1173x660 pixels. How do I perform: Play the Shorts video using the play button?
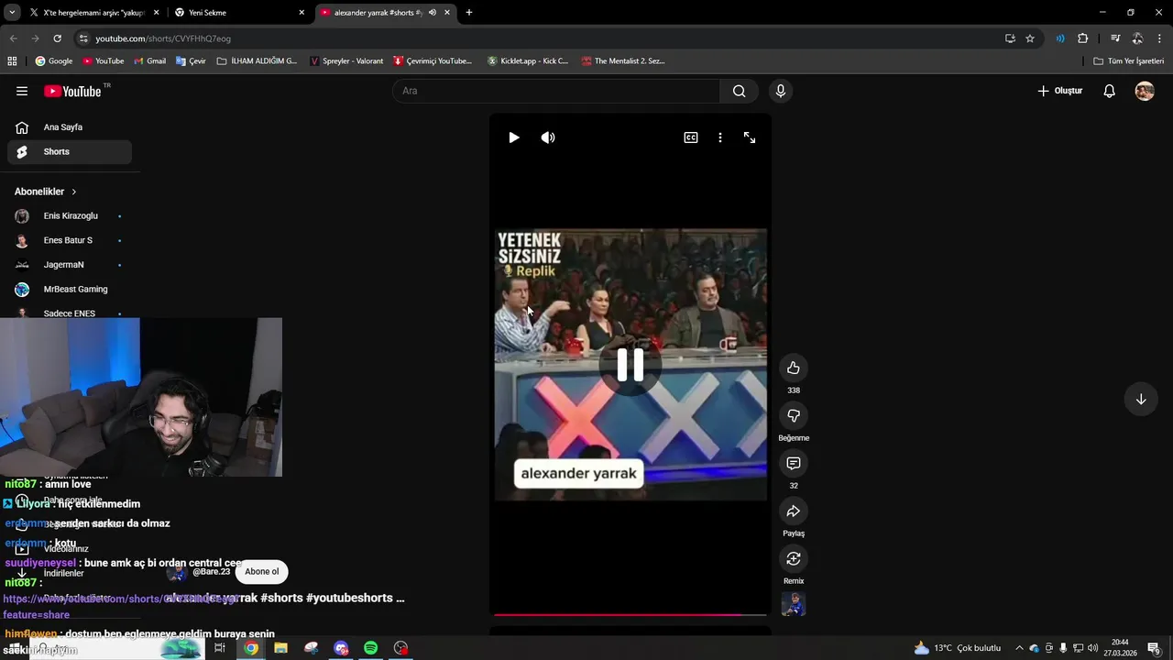tap(514, 137)
